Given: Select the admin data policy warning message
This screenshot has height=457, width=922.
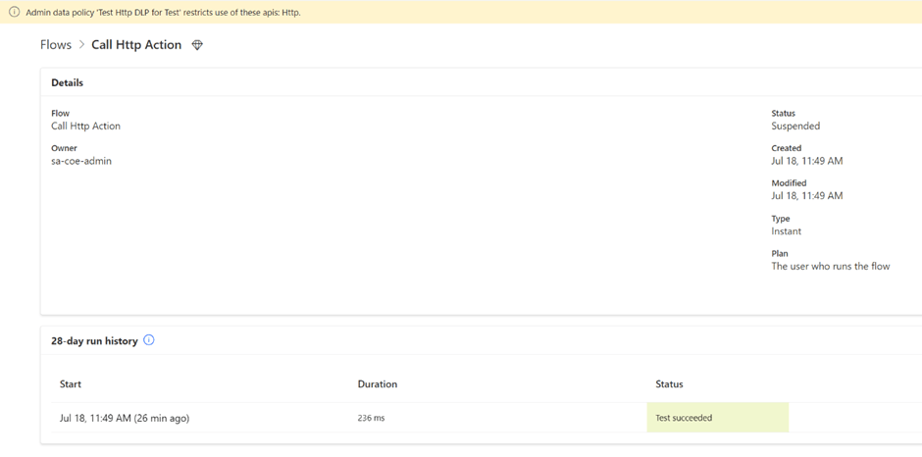Looking at the screenshot, I should click(163, 12).
